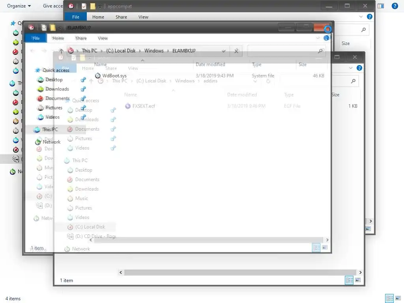
Task: Open Videos in ELAMBKUP navigation pane
Action: click(x=52, y=117)
